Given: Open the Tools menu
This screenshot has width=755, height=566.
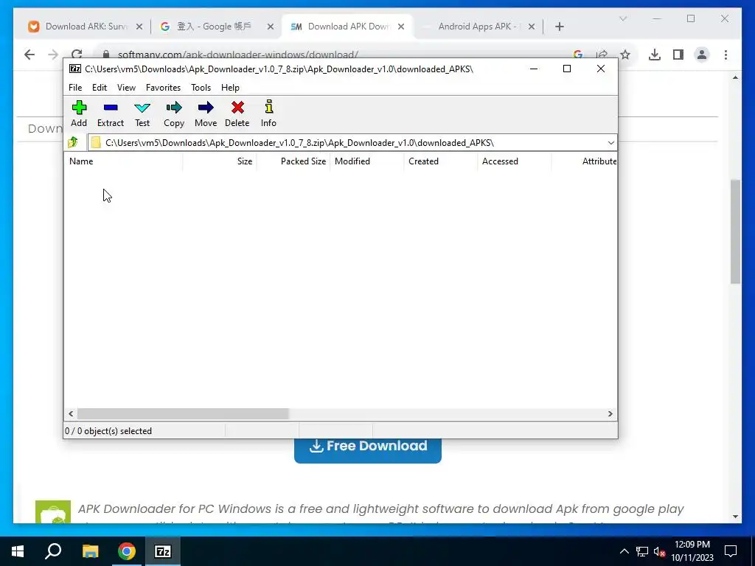Looking at the screenshot, I should (x=201, y=88).
